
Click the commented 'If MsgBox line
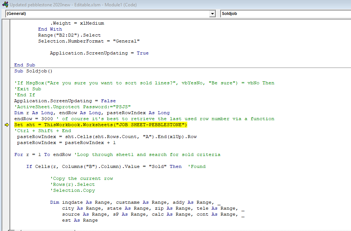click(x=144, y=83)
